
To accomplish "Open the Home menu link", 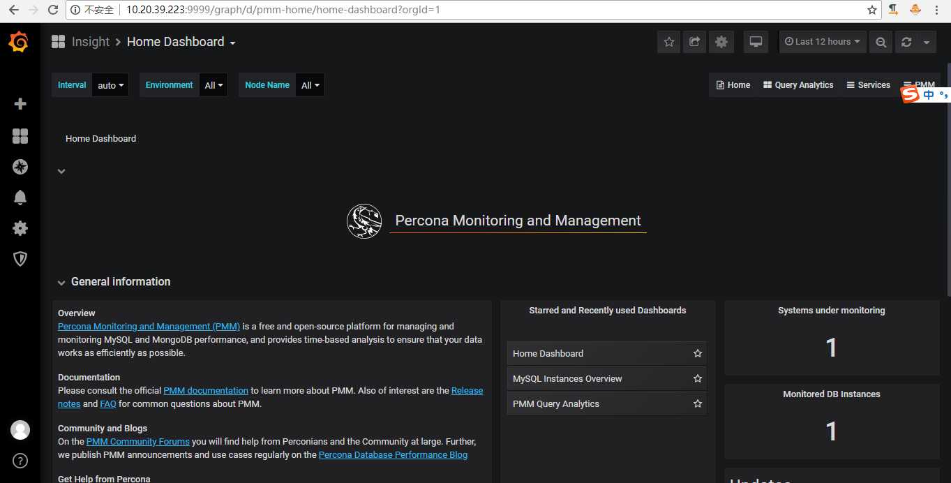I will 733,85.
